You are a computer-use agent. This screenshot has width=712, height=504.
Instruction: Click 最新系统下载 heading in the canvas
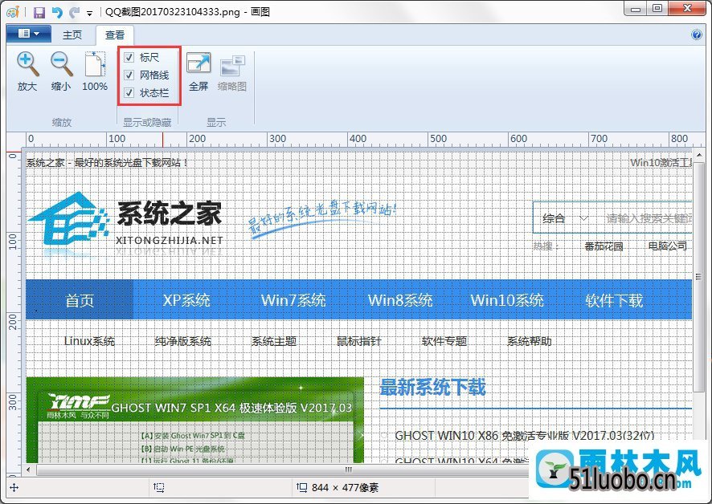point(432,388)
